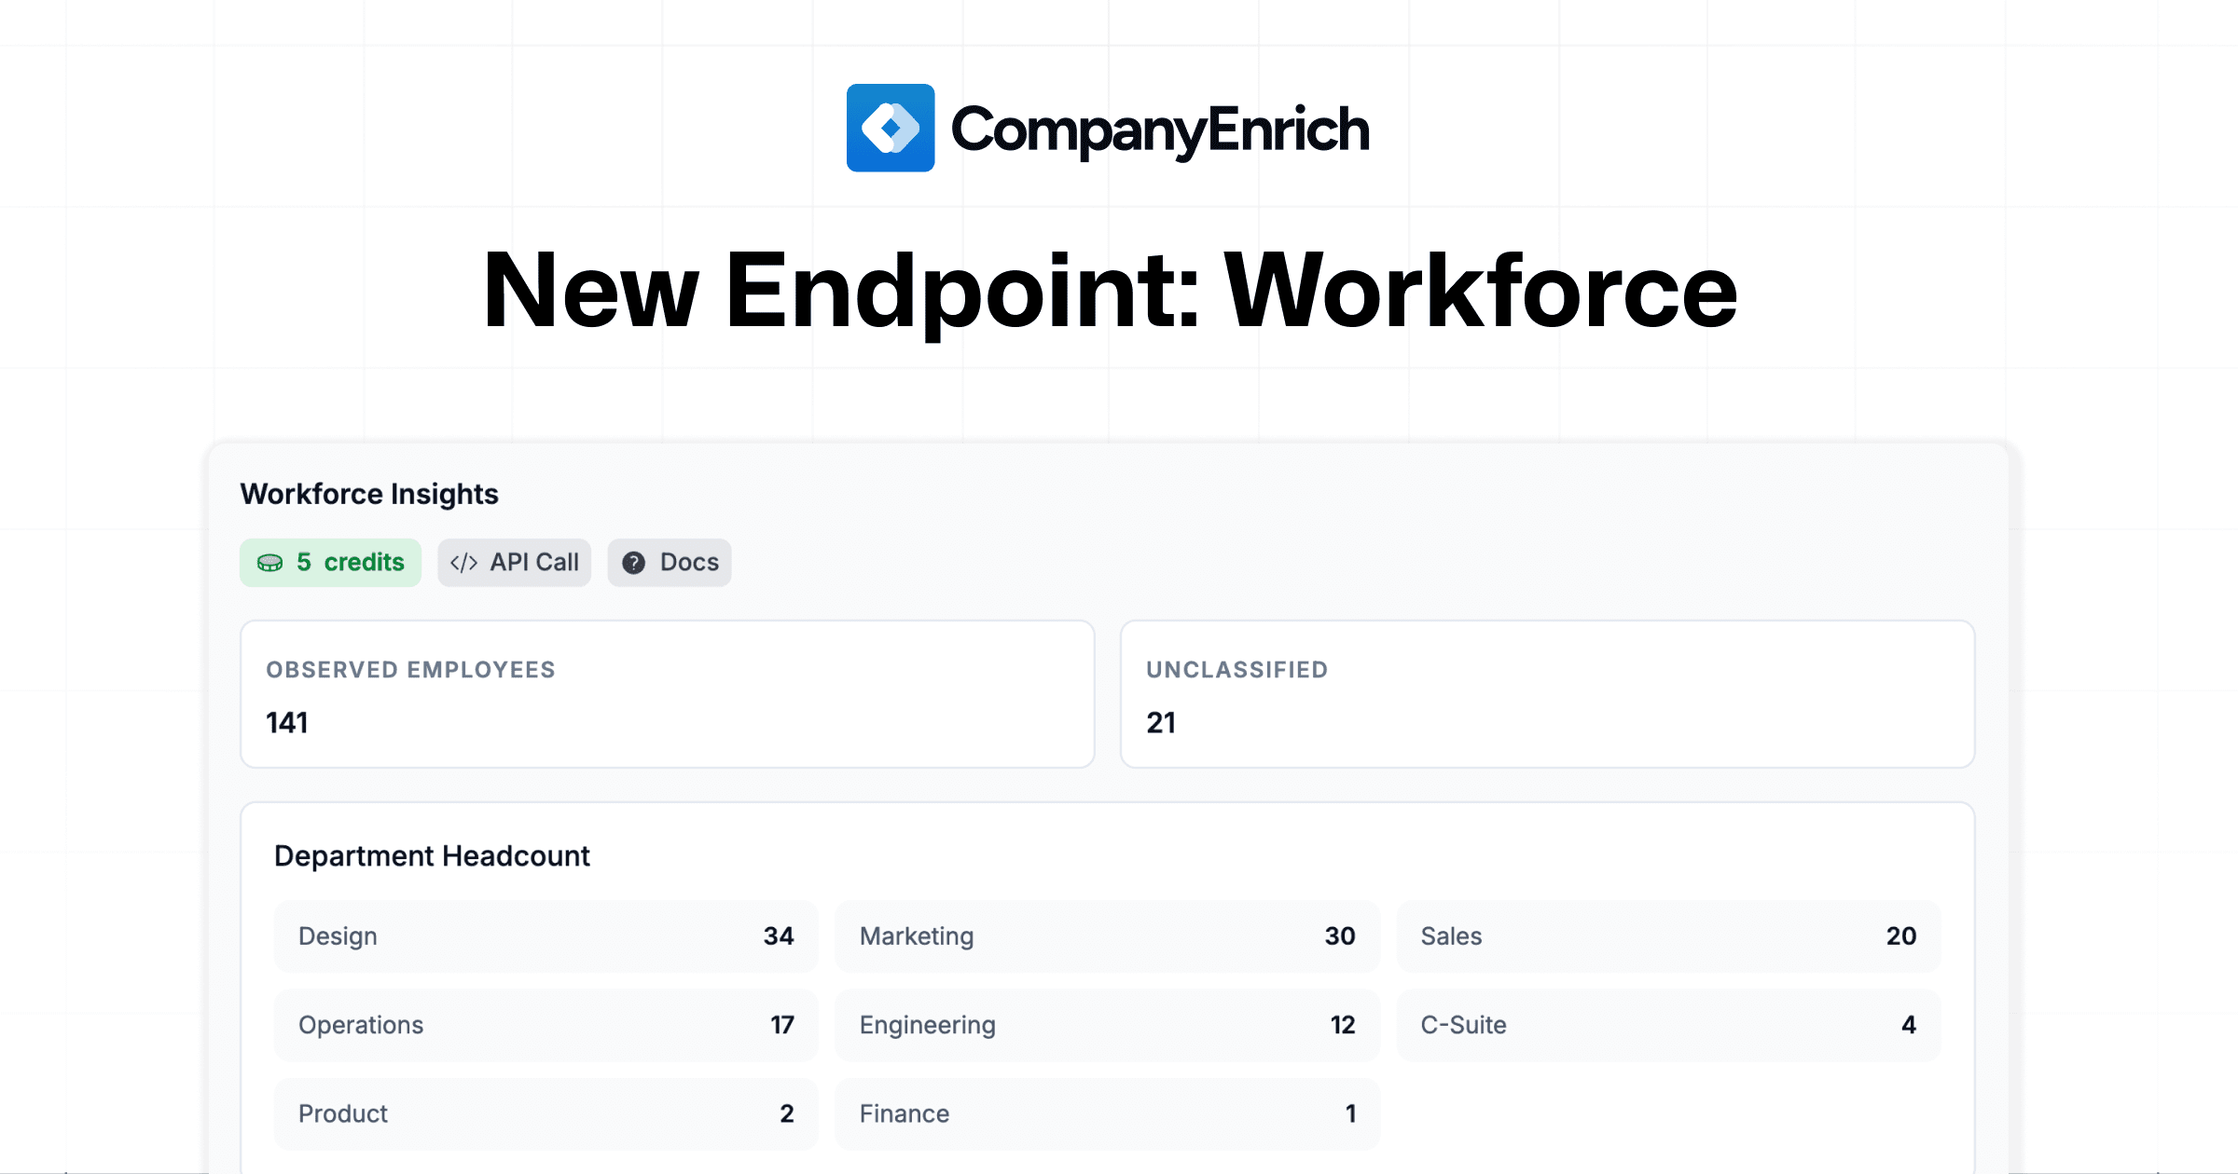Click the coin icon in credits badge
Image resolution: width=2238 pixels, height=1174 pixels.
271,562
